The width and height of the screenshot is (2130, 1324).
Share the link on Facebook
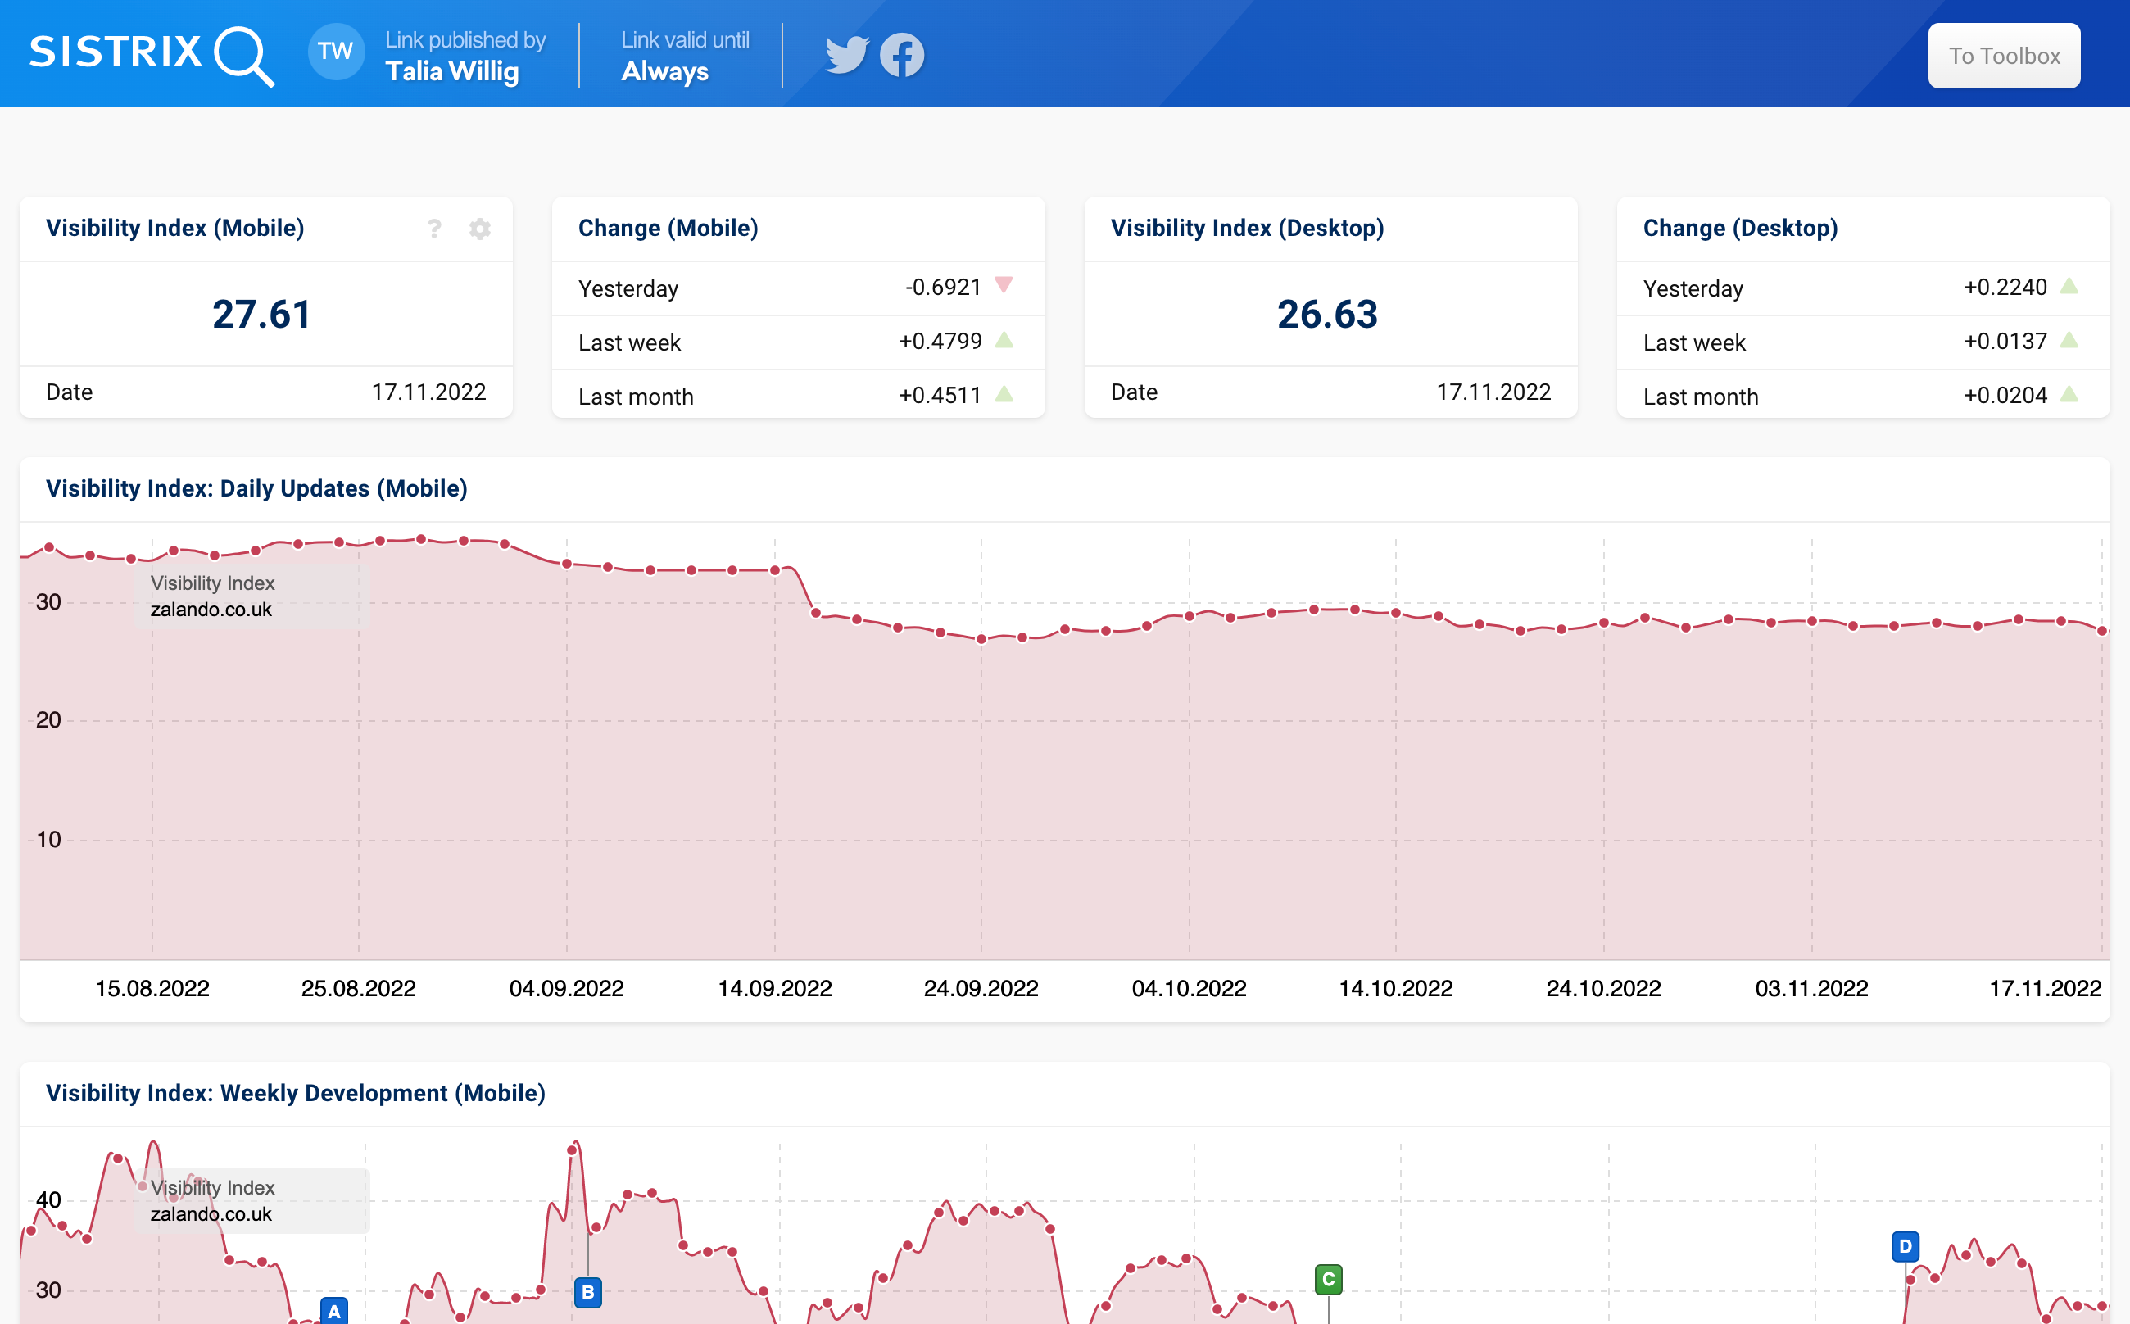coord(902,54)
